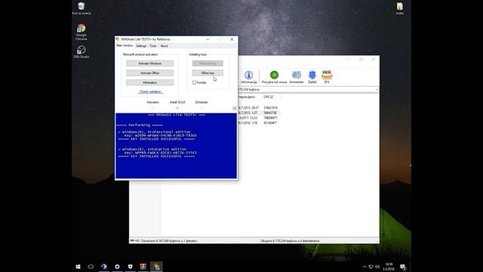Viewport: 483px width, 272px height.
Task: Select the Install GVLK radio button
Action: 177,108
